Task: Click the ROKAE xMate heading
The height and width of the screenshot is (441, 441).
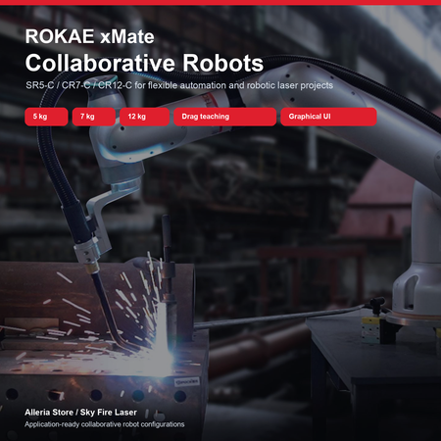Action: point(89,36)
